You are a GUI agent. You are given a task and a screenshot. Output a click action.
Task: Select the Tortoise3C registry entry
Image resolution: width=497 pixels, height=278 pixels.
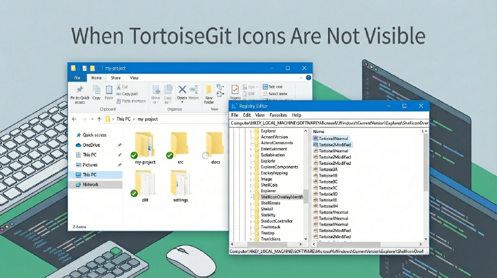click(325, 182)
